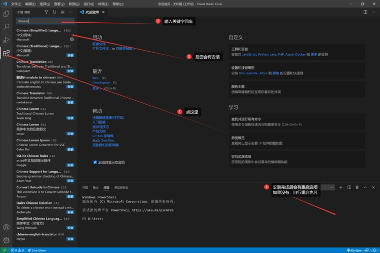Viewport: 380px width, 253px height.
Task: Install Chinese Lorem by Kevin Yang
Action: (70, 118)
